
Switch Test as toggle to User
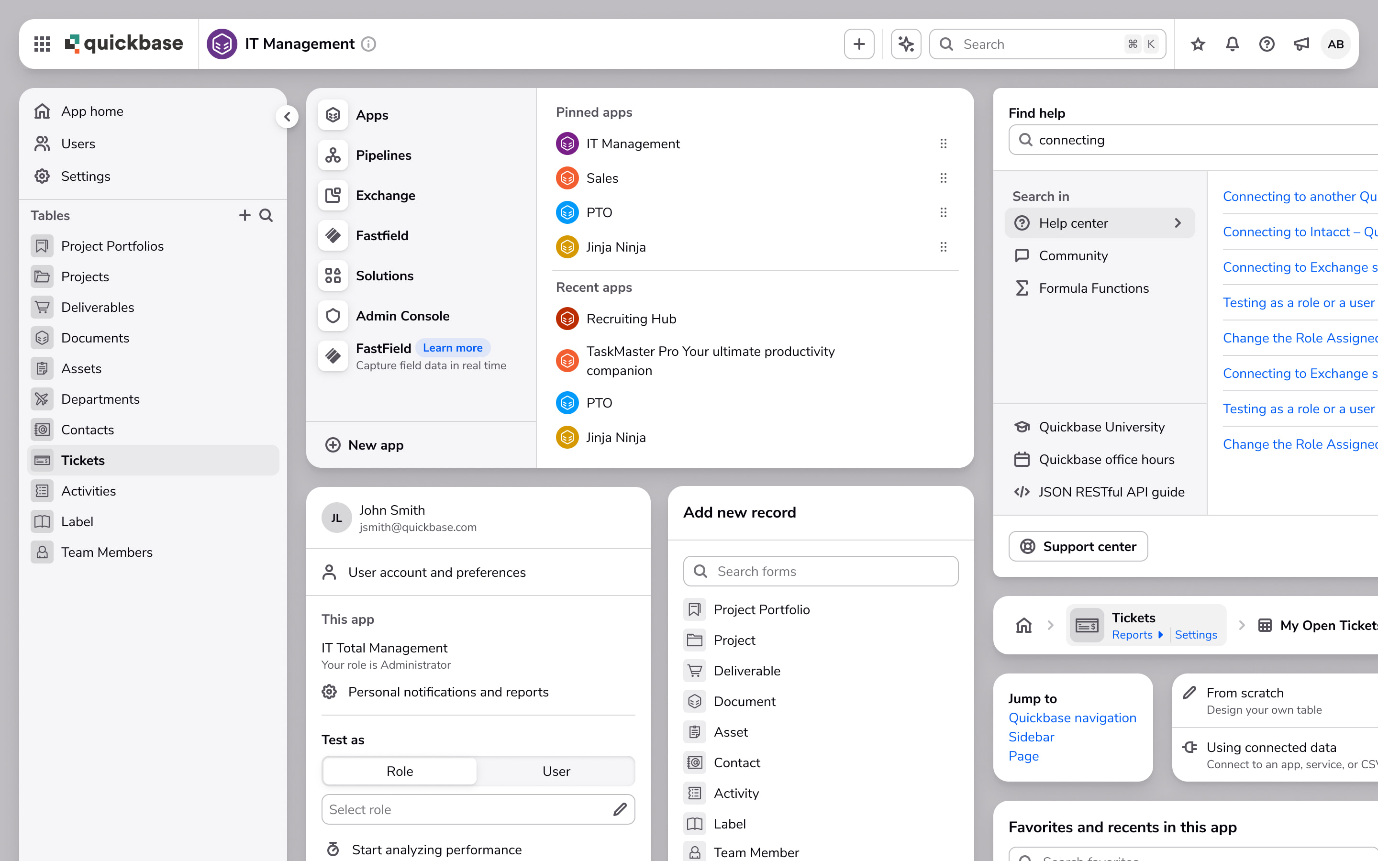point(556,771)
